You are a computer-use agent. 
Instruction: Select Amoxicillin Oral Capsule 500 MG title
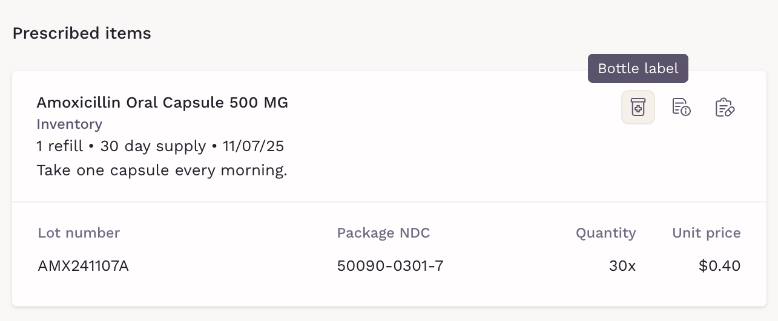(x=162, y=103)
